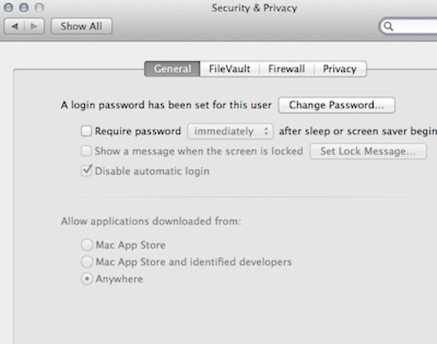Uncheck Disable automatic login

(86, 170)
